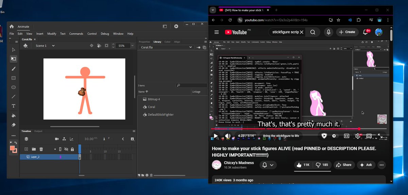Click the Rotation tool hand icon above stage
Screen dimensions: 408x195
(x=99, y=45)
